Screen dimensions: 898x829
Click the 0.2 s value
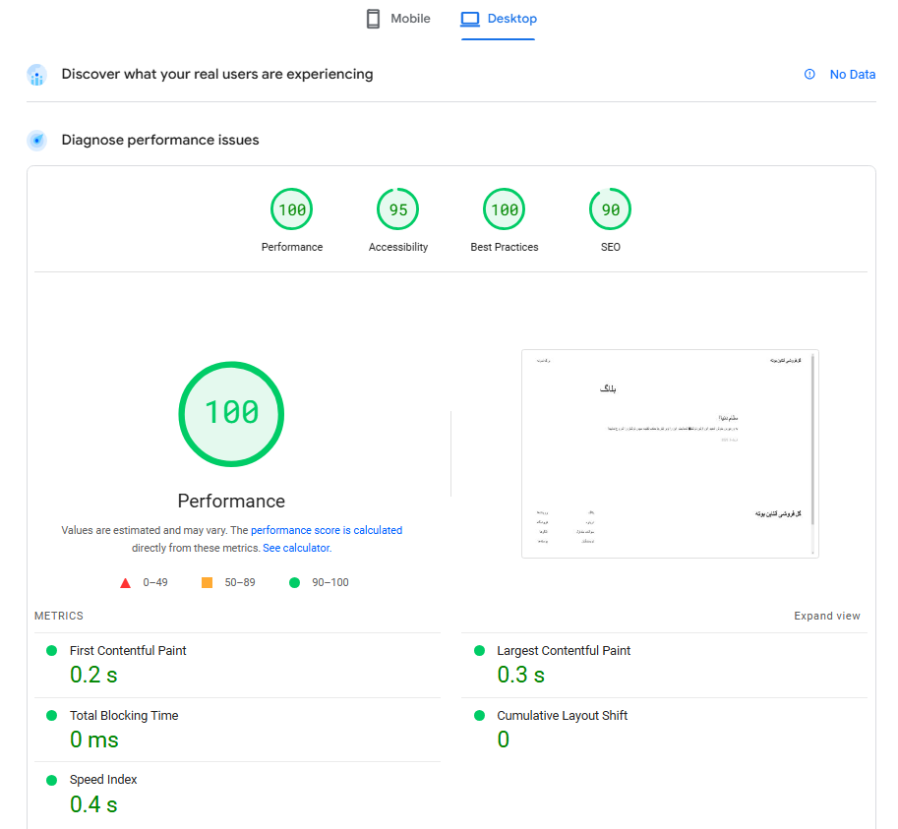click(93, 675)
